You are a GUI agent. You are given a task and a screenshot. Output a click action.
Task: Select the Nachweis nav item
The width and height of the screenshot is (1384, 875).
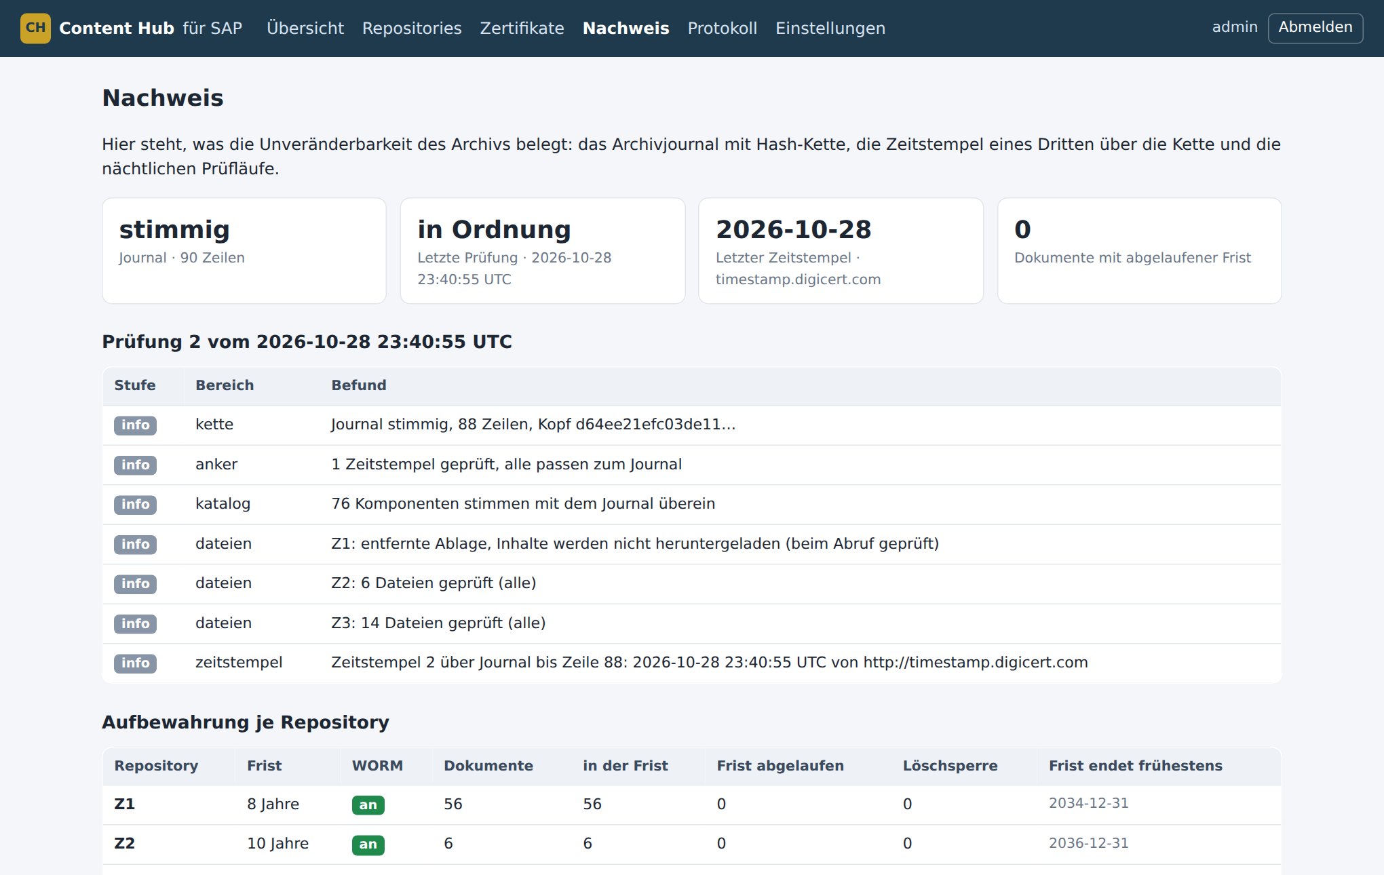626,28
